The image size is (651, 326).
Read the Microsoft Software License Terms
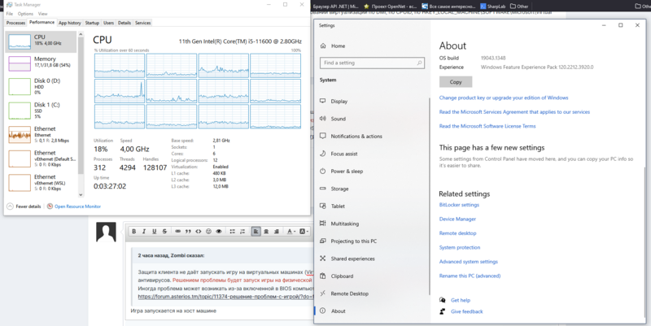pyautogui.click(x=487, y=126)
